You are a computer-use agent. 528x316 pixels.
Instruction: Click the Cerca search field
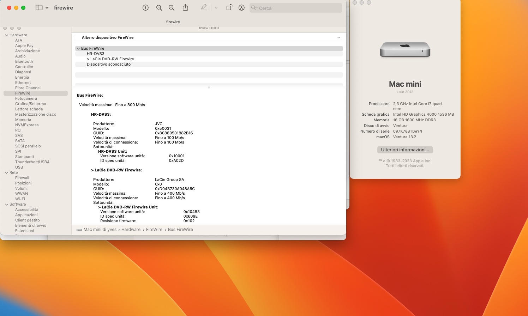[x=296, y=8]
